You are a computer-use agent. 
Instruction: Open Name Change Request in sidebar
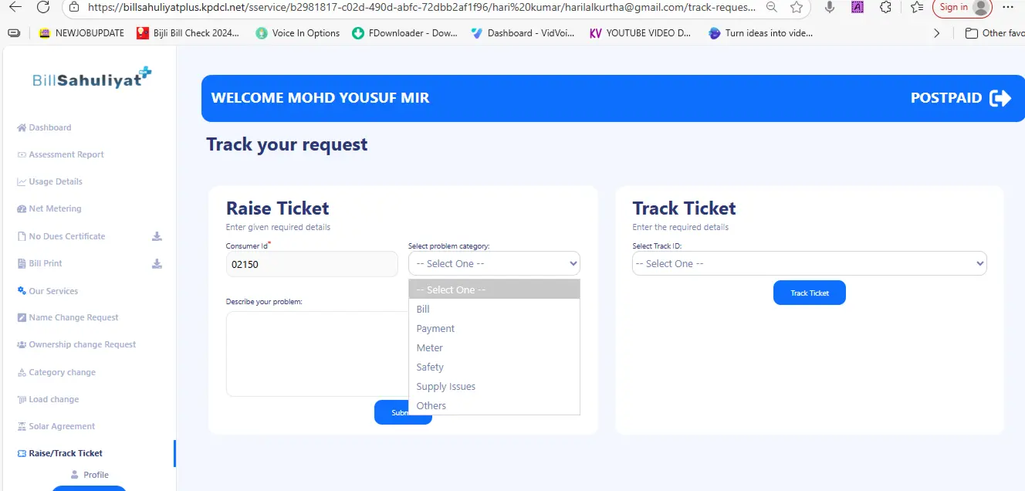73,317
